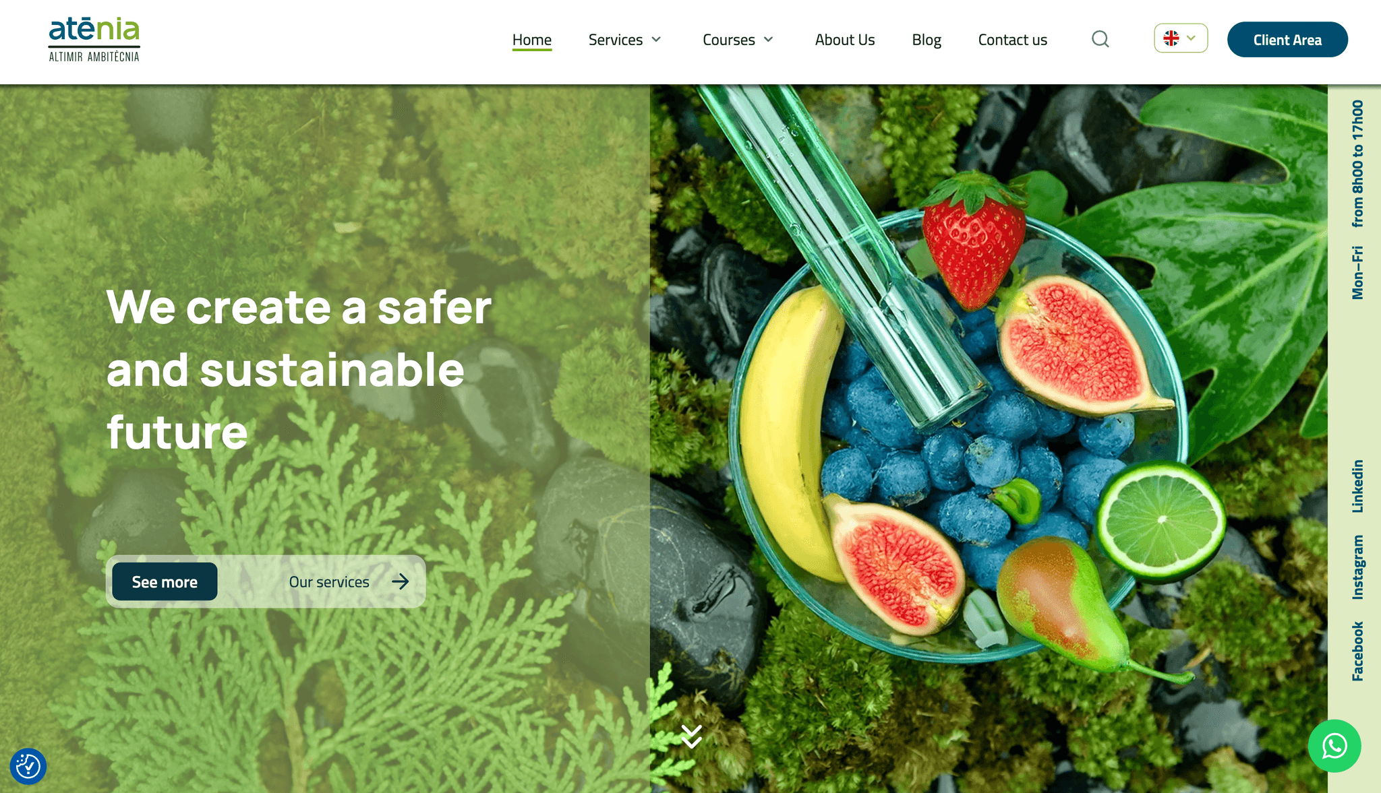Expand the Courses dropdown chevron
The height and width of the screenshot is (793, 1381).
coord(768,40)
